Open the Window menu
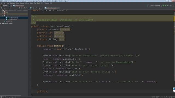175x98 pixels. click(46, 3)
